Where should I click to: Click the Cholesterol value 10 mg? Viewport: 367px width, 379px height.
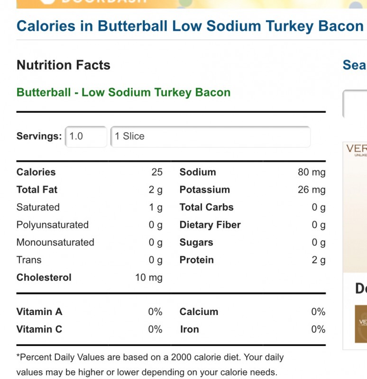[148, 278]
